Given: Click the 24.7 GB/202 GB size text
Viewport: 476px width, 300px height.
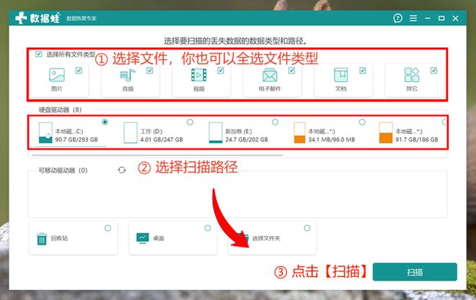Looking at the screenshot, I should (x=247, y=140).
